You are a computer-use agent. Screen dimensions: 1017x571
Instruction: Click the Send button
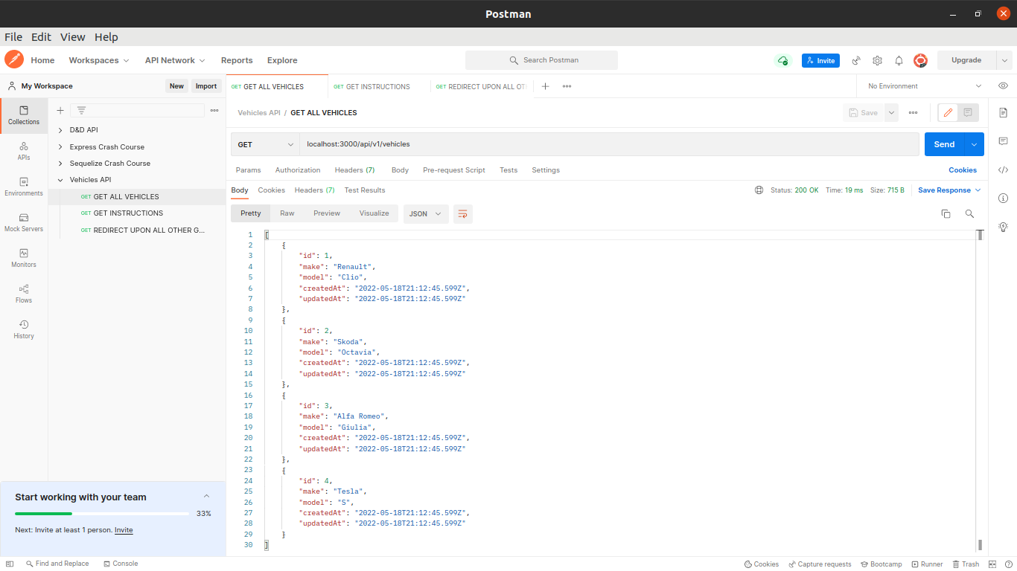click(x=943, y=144)
